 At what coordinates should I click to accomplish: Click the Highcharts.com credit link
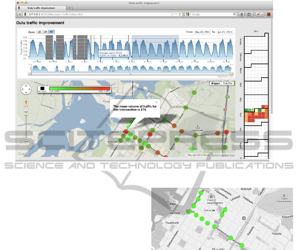click(226, 76)
